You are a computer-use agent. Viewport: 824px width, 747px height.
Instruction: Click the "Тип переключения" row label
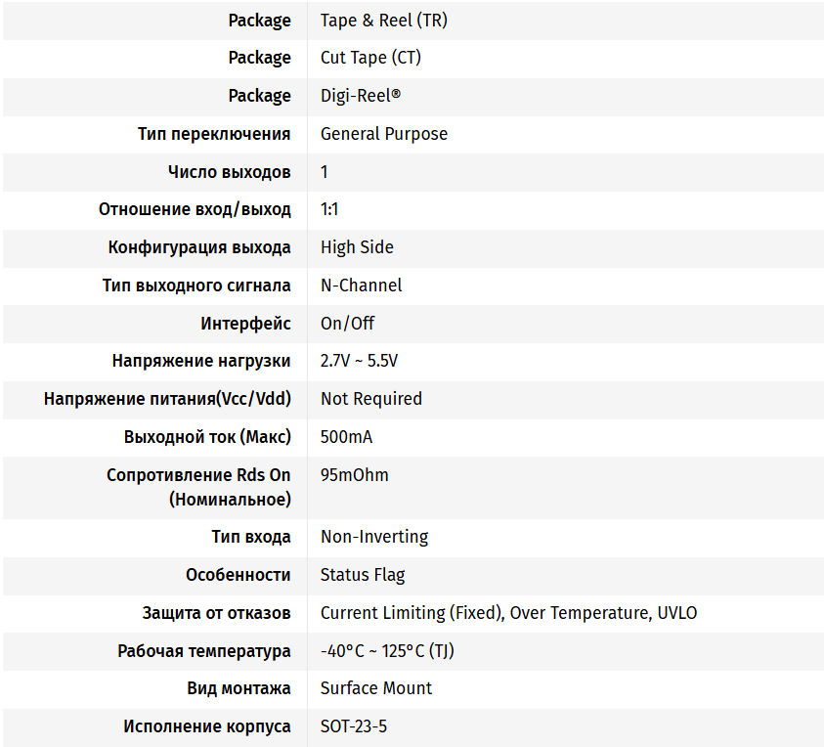(x=214, y=134)
